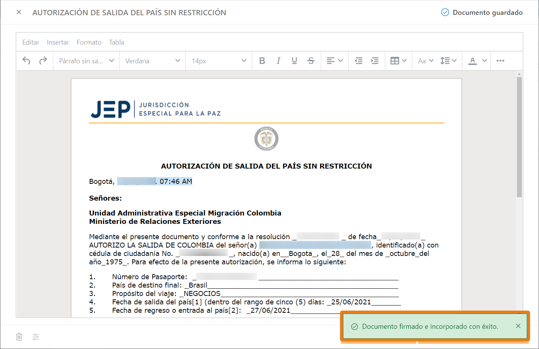Click the '07:46 AM' time text
This screenshot has width=539, height=349.
point(176,182)
